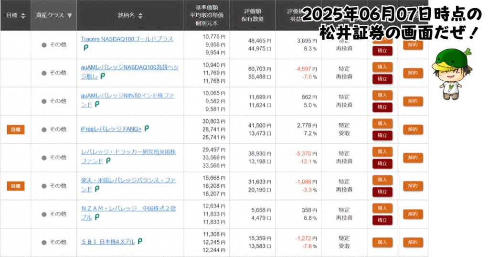Click 積立 for NZAM・レバレッジ 中国株式2倍ブル

[x=383, y=220]
